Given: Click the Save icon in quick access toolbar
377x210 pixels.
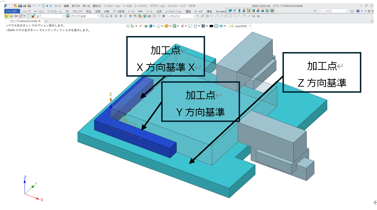Looking at the screenshot, I should (20, 5).
